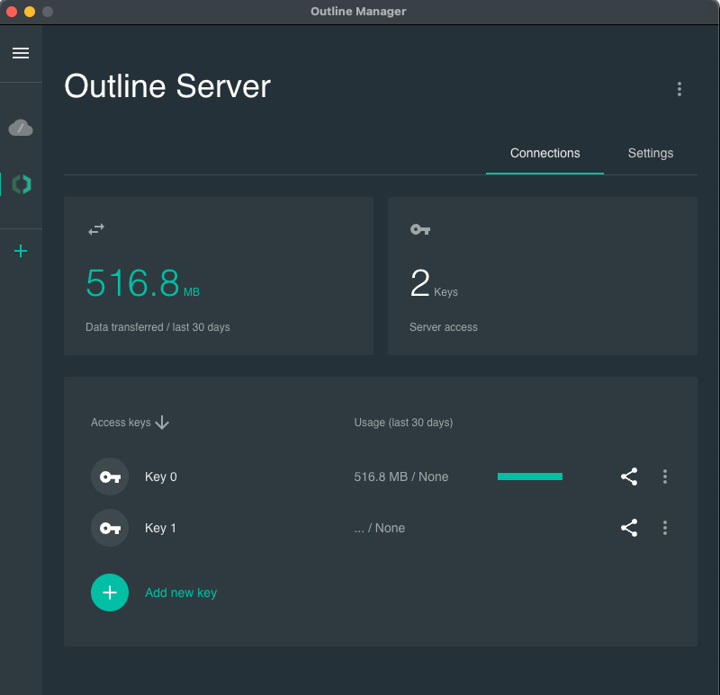Share Key 0 access key
This screenshot has width=720, height=695.
629,477
